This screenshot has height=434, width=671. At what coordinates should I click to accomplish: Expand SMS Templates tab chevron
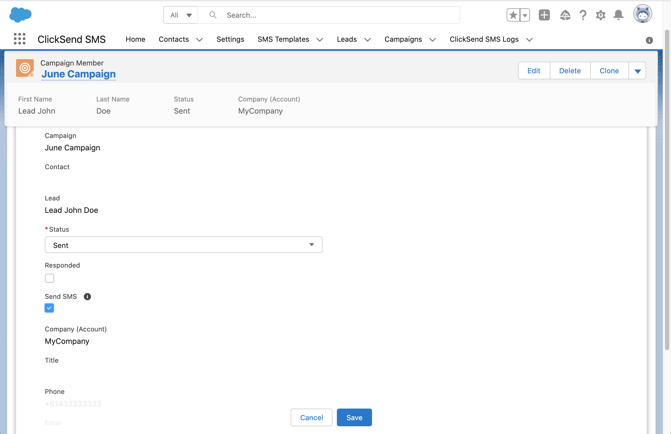[x=320, y=40]
